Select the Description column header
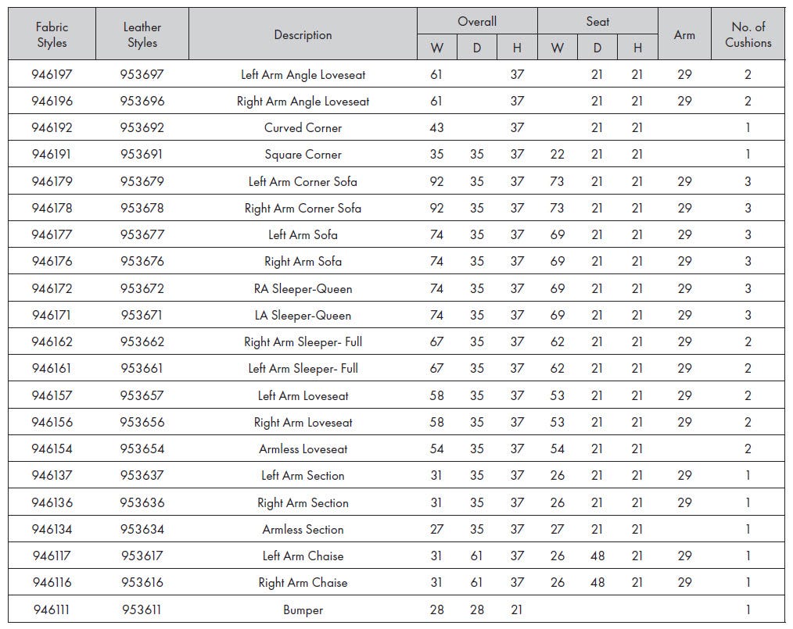This screenshot has height=629, width=793. click(x=303, y=34)
